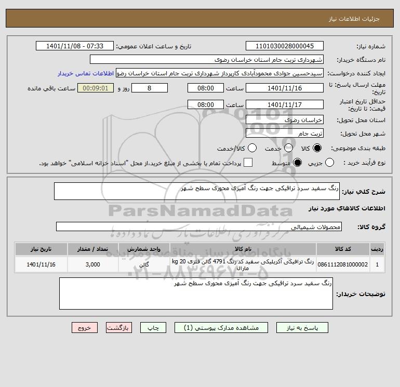
Task: Click the request creator name field
Action: (x=220, y=73)
